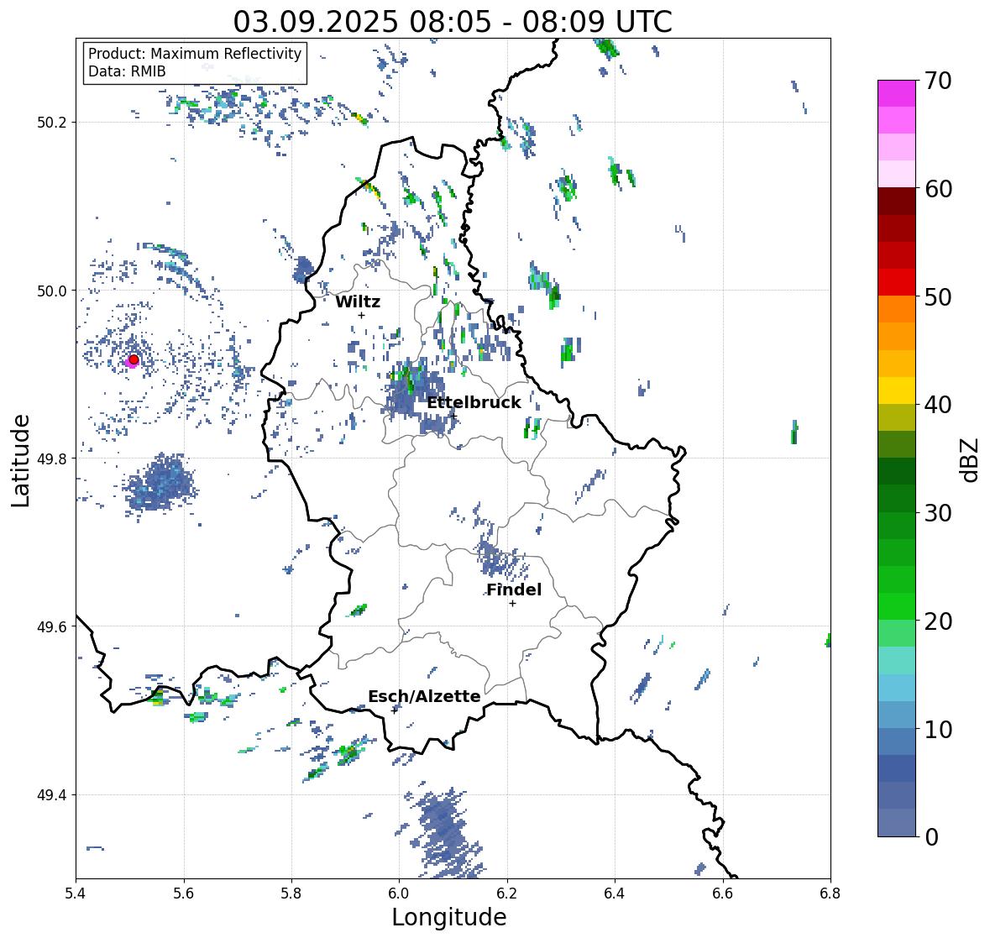The height and width of the screenshot is (938, 990).
Task: Click the dark green swatch above 30 dBZ
Action: [x=897, y=498]
